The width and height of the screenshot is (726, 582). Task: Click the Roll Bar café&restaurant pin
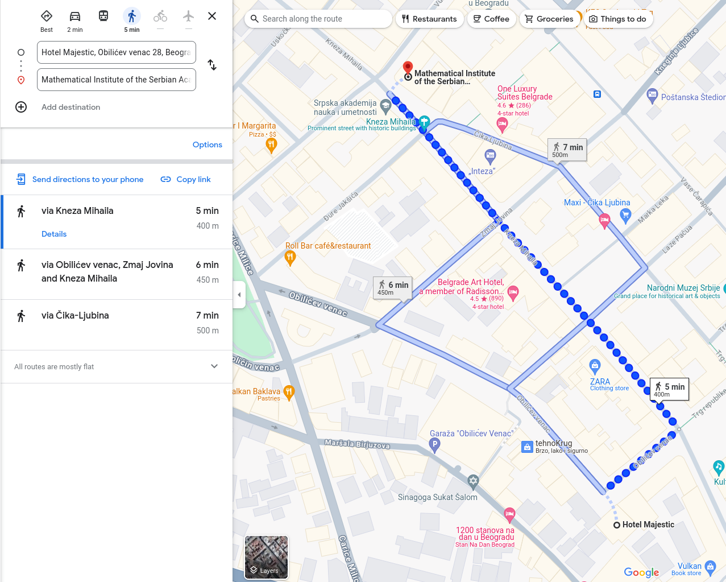290,258
